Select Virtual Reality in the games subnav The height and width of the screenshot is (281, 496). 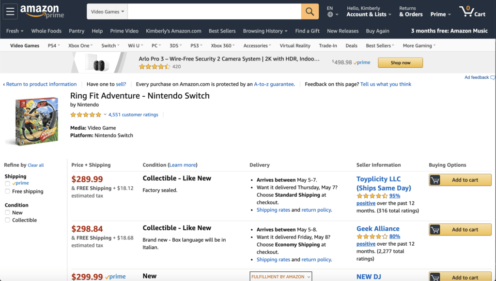click(x=295, y=45)
